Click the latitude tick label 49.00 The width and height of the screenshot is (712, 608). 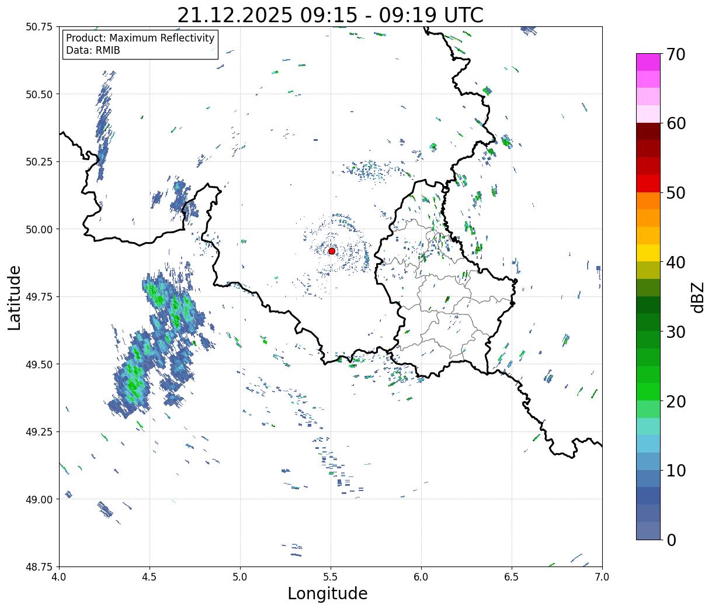pyautogui.click(x=39, y=500)
